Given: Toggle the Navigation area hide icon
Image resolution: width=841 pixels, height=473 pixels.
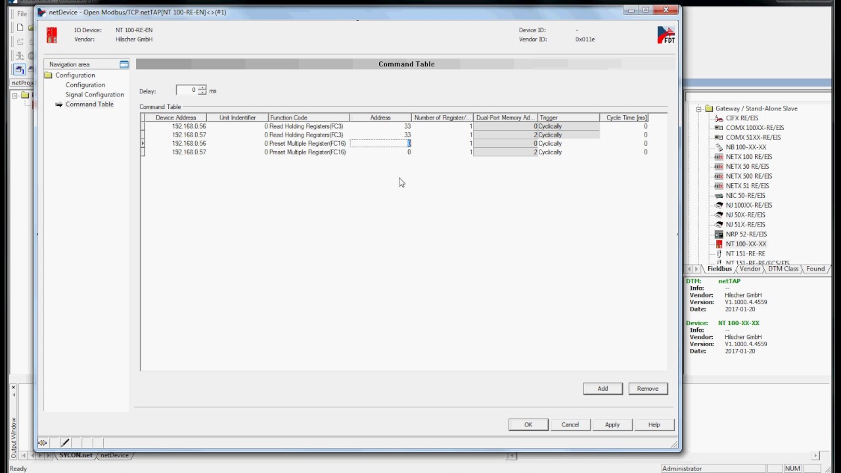Looking at the screenshot, I should 124,64.
